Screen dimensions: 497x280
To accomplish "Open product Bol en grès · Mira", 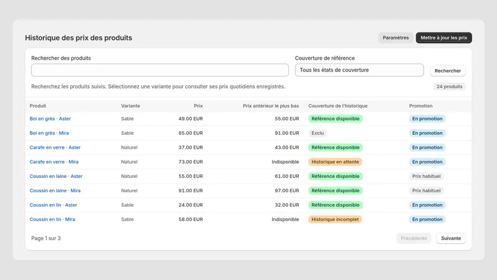I will pyautogui.click(x=49, y=133).
